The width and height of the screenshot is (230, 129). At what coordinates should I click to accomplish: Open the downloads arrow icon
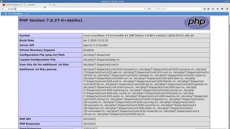click(x=213, y=9)
